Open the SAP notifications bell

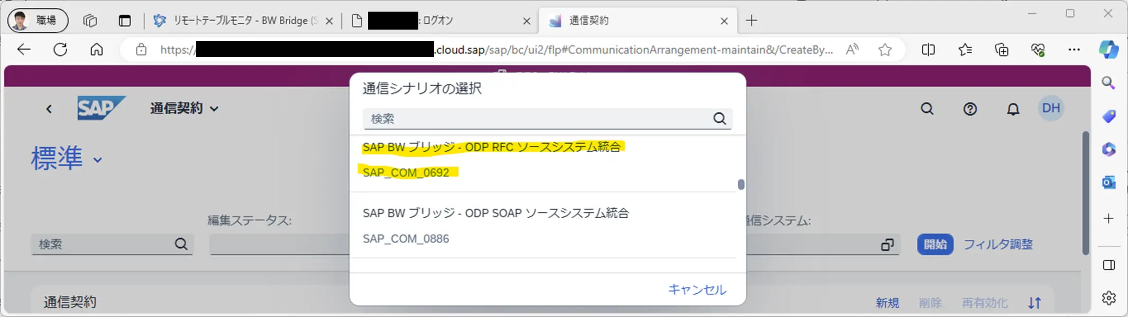point(1013,109)
